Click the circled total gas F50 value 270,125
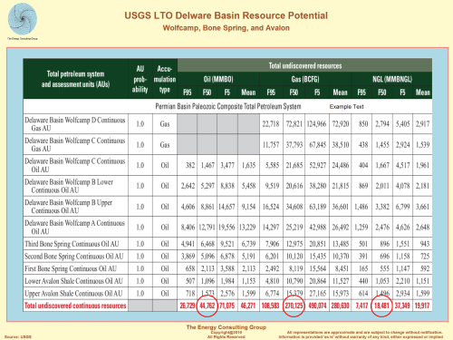Screen dimensions: 453x340 pos(294,306)
